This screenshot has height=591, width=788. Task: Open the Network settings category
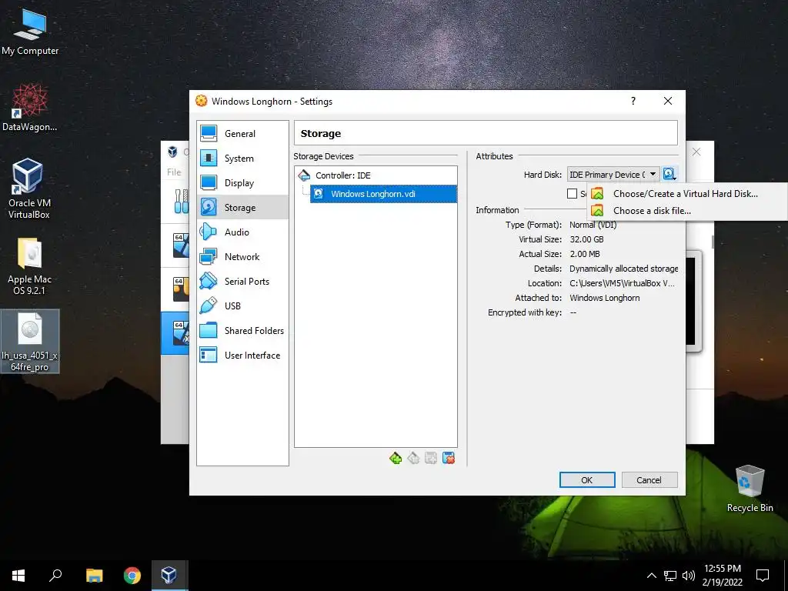tap(242, 257)
